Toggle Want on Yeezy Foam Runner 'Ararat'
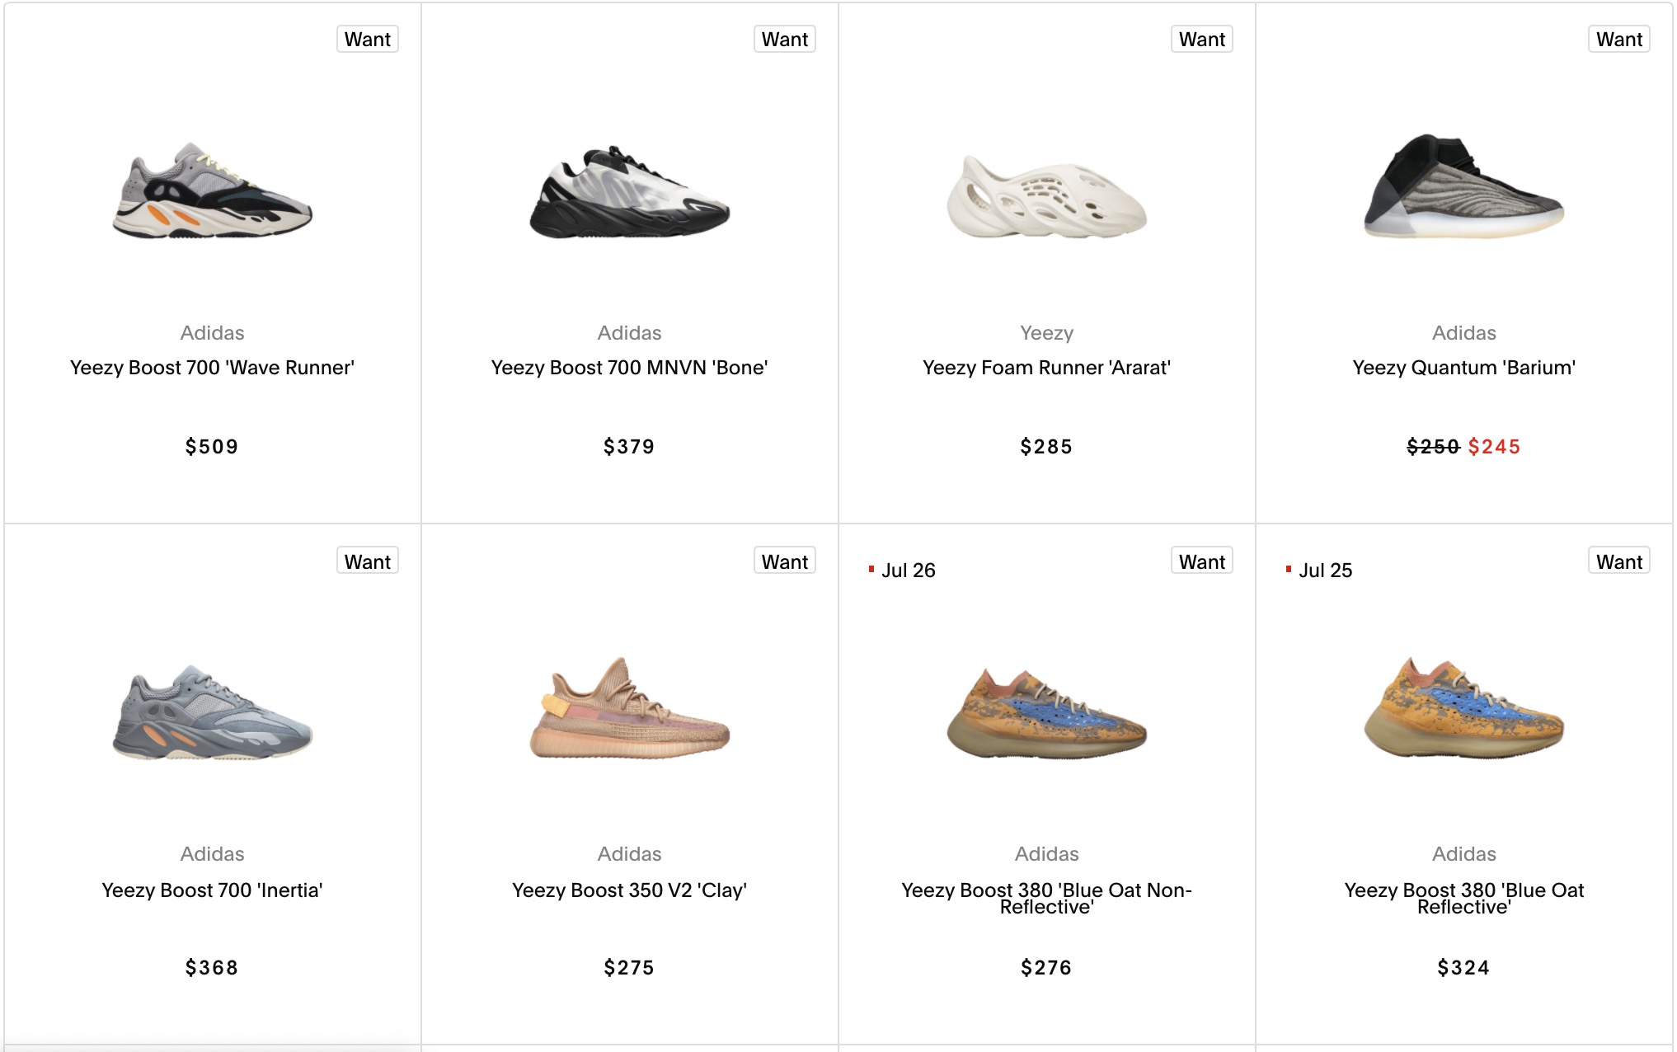This screenshot has width=1677, height=1052. click(1201, 40)
